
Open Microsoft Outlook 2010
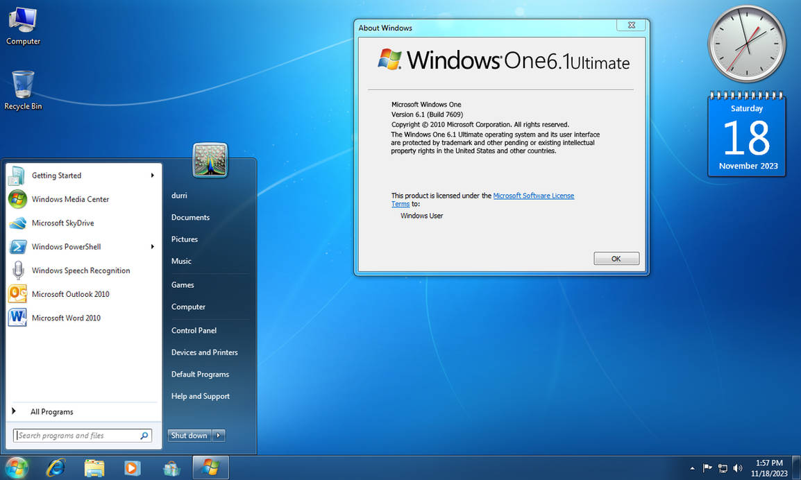pos(84,294)
